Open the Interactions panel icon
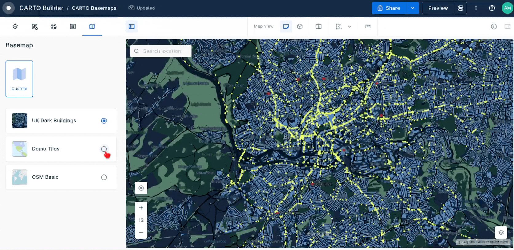The height and width of the screenshot is (250, 514). coord(53,26)
